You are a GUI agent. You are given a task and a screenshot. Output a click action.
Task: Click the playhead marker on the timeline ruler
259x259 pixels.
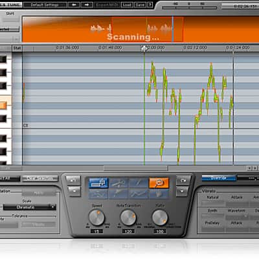click(144, 49)
